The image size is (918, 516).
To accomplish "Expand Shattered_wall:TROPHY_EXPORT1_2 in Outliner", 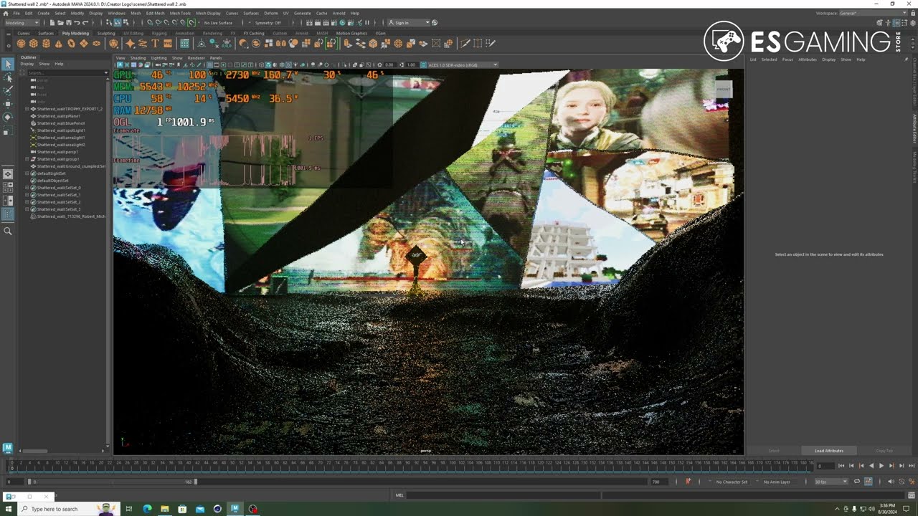I will pos(27,109).
